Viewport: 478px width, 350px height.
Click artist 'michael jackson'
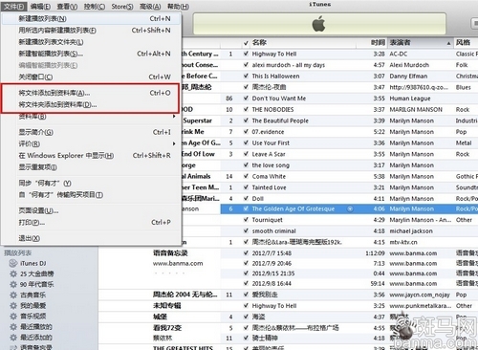[411, 230]
